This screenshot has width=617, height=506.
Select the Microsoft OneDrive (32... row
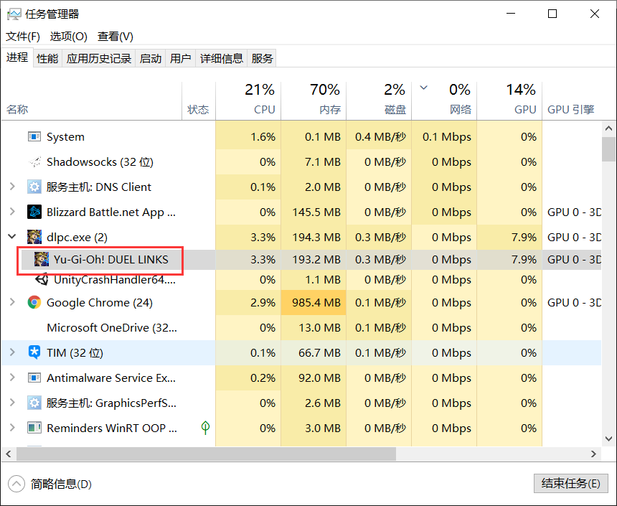pyautogui.click(x=301, y=327)
